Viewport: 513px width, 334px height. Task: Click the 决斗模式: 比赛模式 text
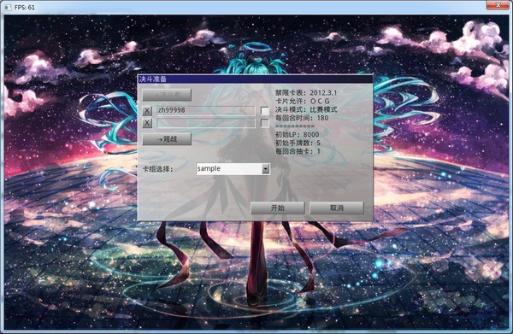coord(306,109)
